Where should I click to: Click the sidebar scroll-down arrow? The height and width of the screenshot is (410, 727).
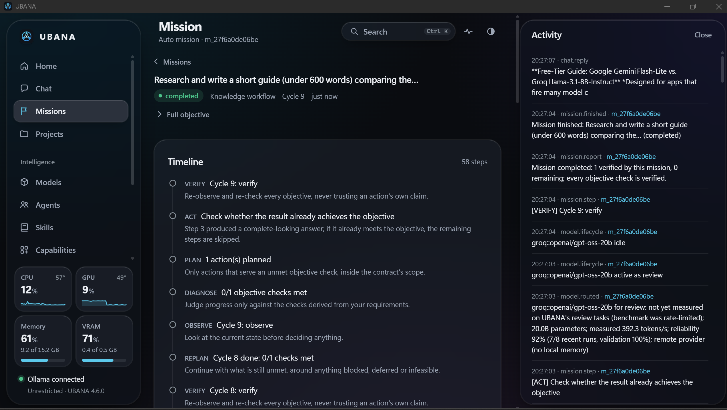pyautogui.click(x=132, y=258)
